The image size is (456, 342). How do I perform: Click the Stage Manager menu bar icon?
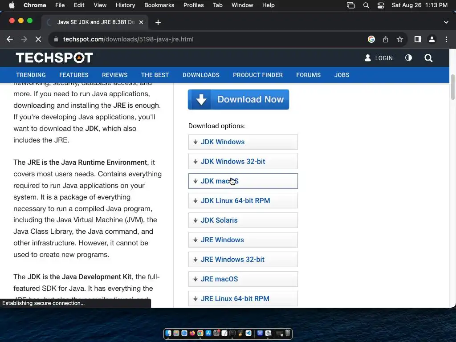click(351, 5)
